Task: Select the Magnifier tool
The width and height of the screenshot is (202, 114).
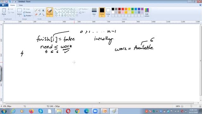Action: point(43,15)
